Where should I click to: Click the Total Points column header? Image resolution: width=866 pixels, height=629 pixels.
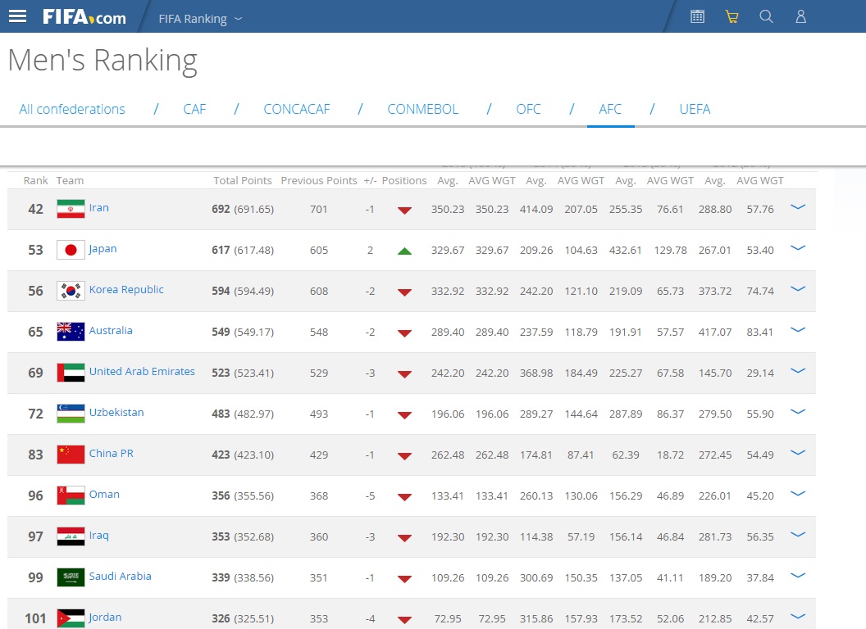pyautogui.click(x=243, y=180)
